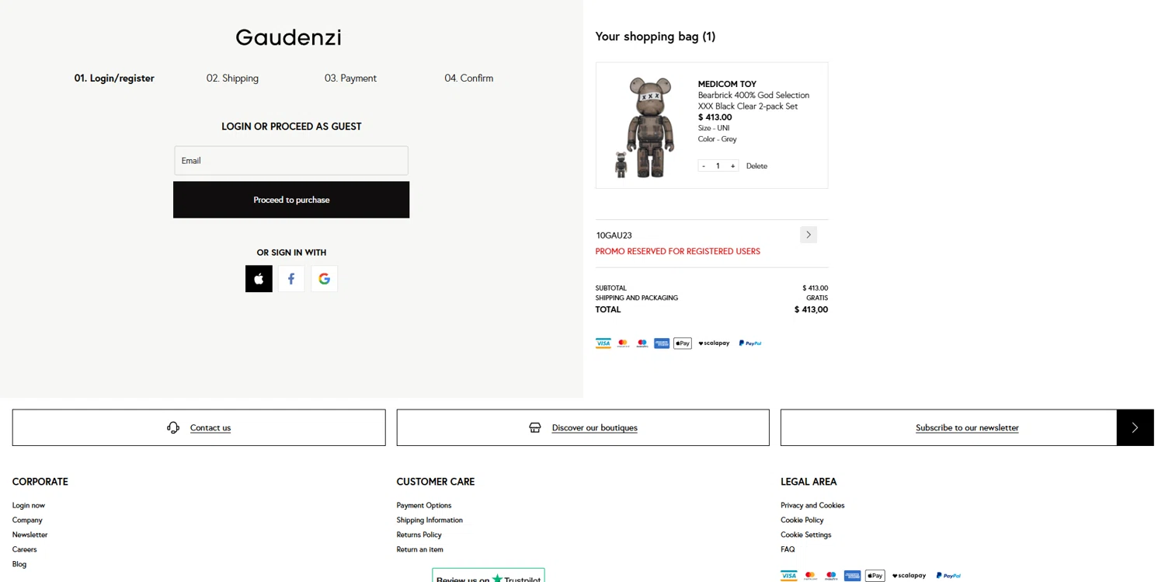Viewport: 1165px width, 582px height.
Task: Open the Blog footer link
Action: [x=19, y=564]
